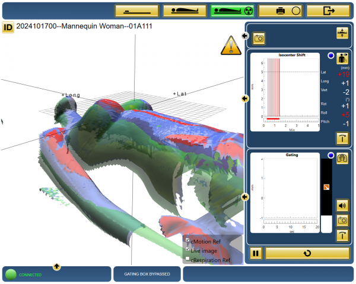Capture reference with Gating camera icon

pos(342,220)
